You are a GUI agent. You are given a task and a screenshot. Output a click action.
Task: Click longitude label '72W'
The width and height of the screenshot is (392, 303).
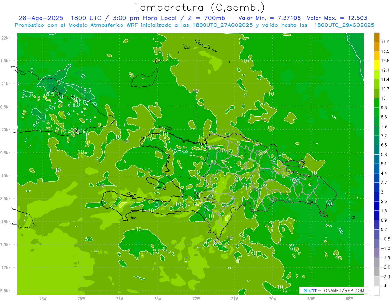click(x=196, y=298)
